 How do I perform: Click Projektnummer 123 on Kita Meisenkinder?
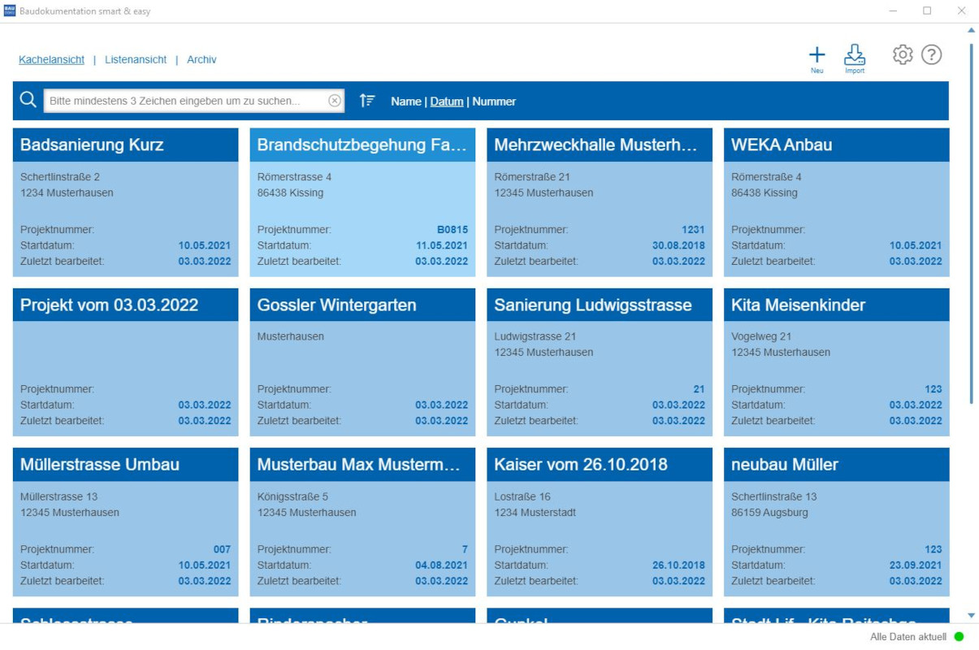click(x=933, y=389)
